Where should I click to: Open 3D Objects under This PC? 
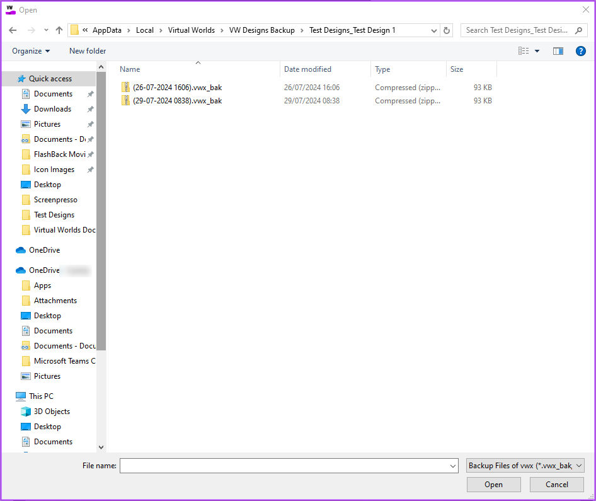(52, 412)
